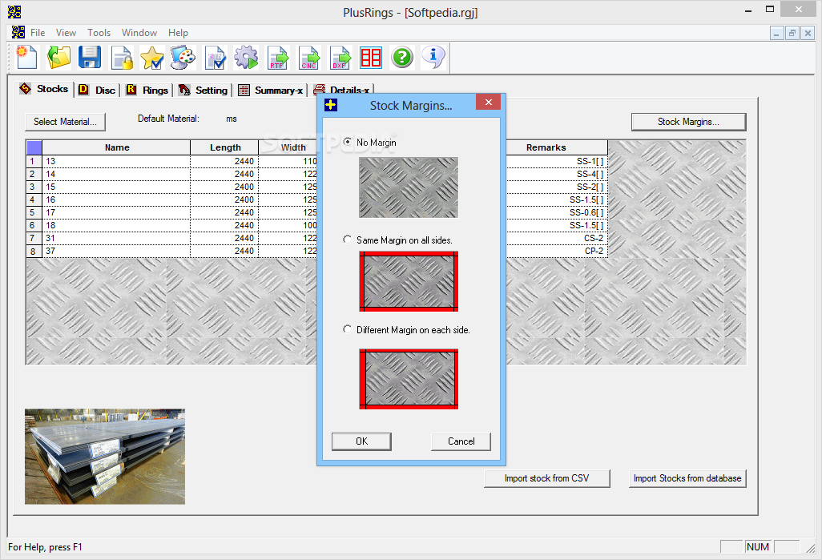Select row 8 header in stocks table

tap(34, 252)
